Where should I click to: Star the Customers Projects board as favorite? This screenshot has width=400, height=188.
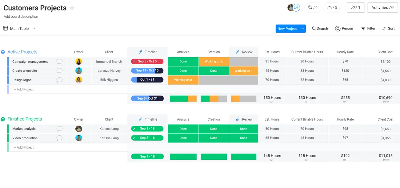click(72, 8)
